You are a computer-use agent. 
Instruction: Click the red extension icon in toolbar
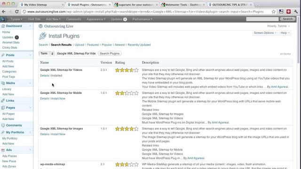(288, 12)
